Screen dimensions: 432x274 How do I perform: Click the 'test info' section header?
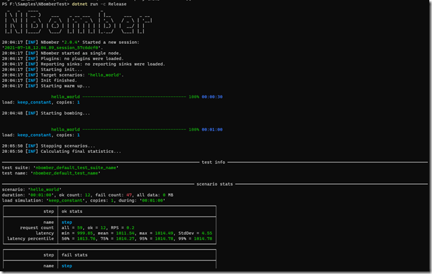[214, 162]
